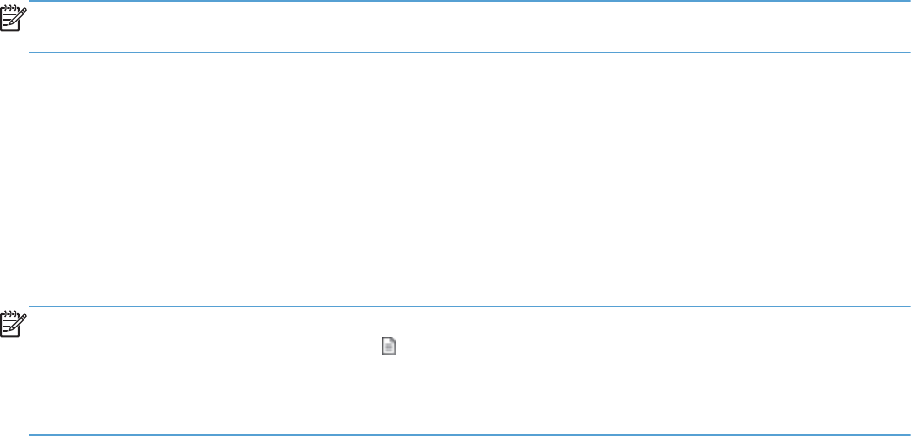Click the blank space just right of the document icon
The width and height of the screenshot is (911, 436).
(x=418, y=347)
